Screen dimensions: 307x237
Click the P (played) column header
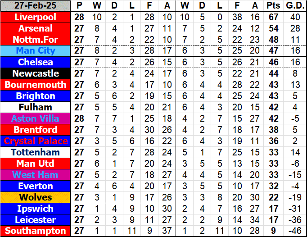[80, 6]
